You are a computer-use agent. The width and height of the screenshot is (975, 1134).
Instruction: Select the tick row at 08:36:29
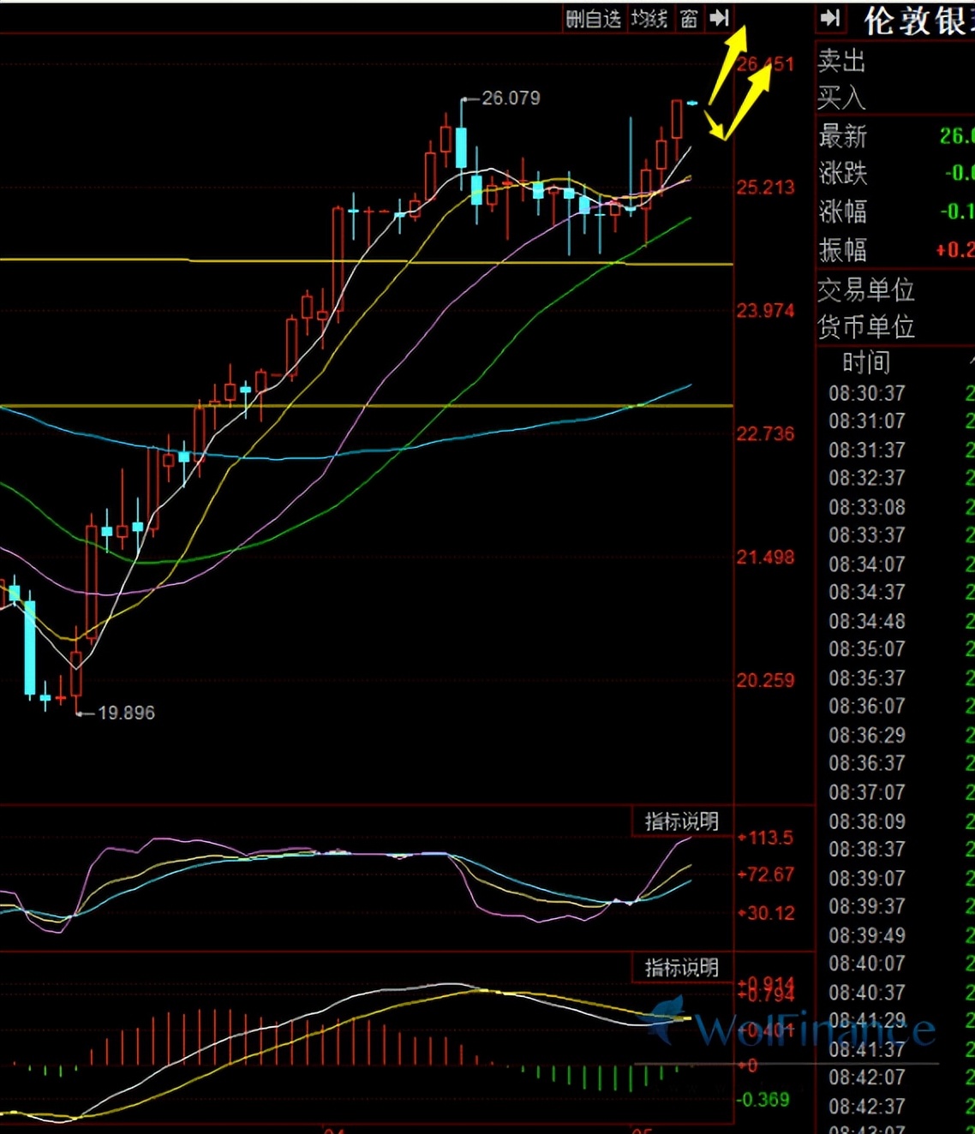click(900, 735)
